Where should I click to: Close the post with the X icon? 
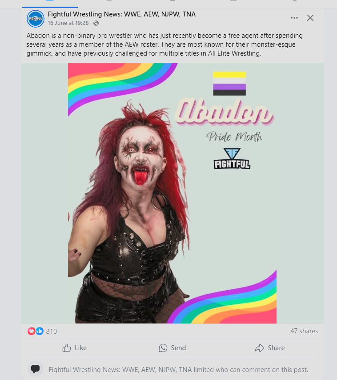[x=310, y=18]
